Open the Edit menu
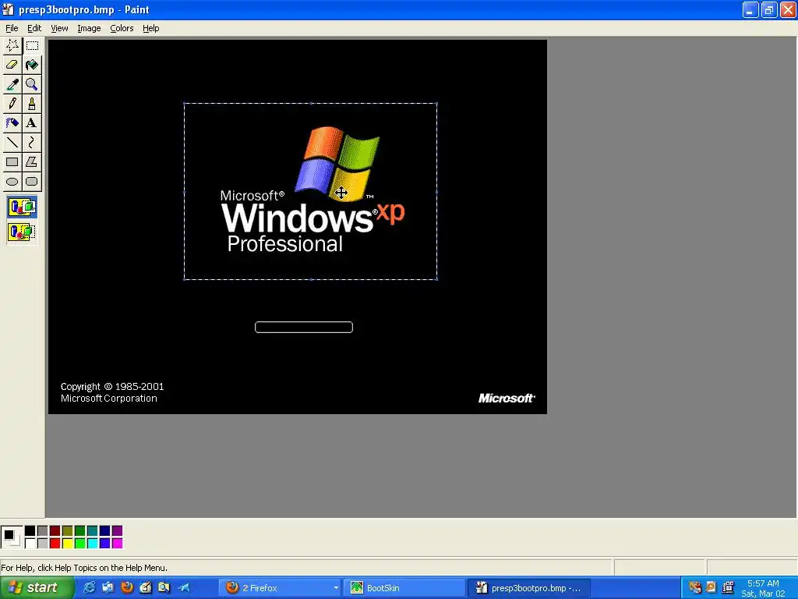This screenshot has width=798, height=599. point(34,28)
